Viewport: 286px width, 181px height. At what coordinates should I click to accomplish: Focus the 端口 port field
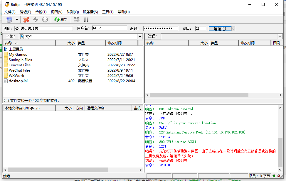pos(201,28)
